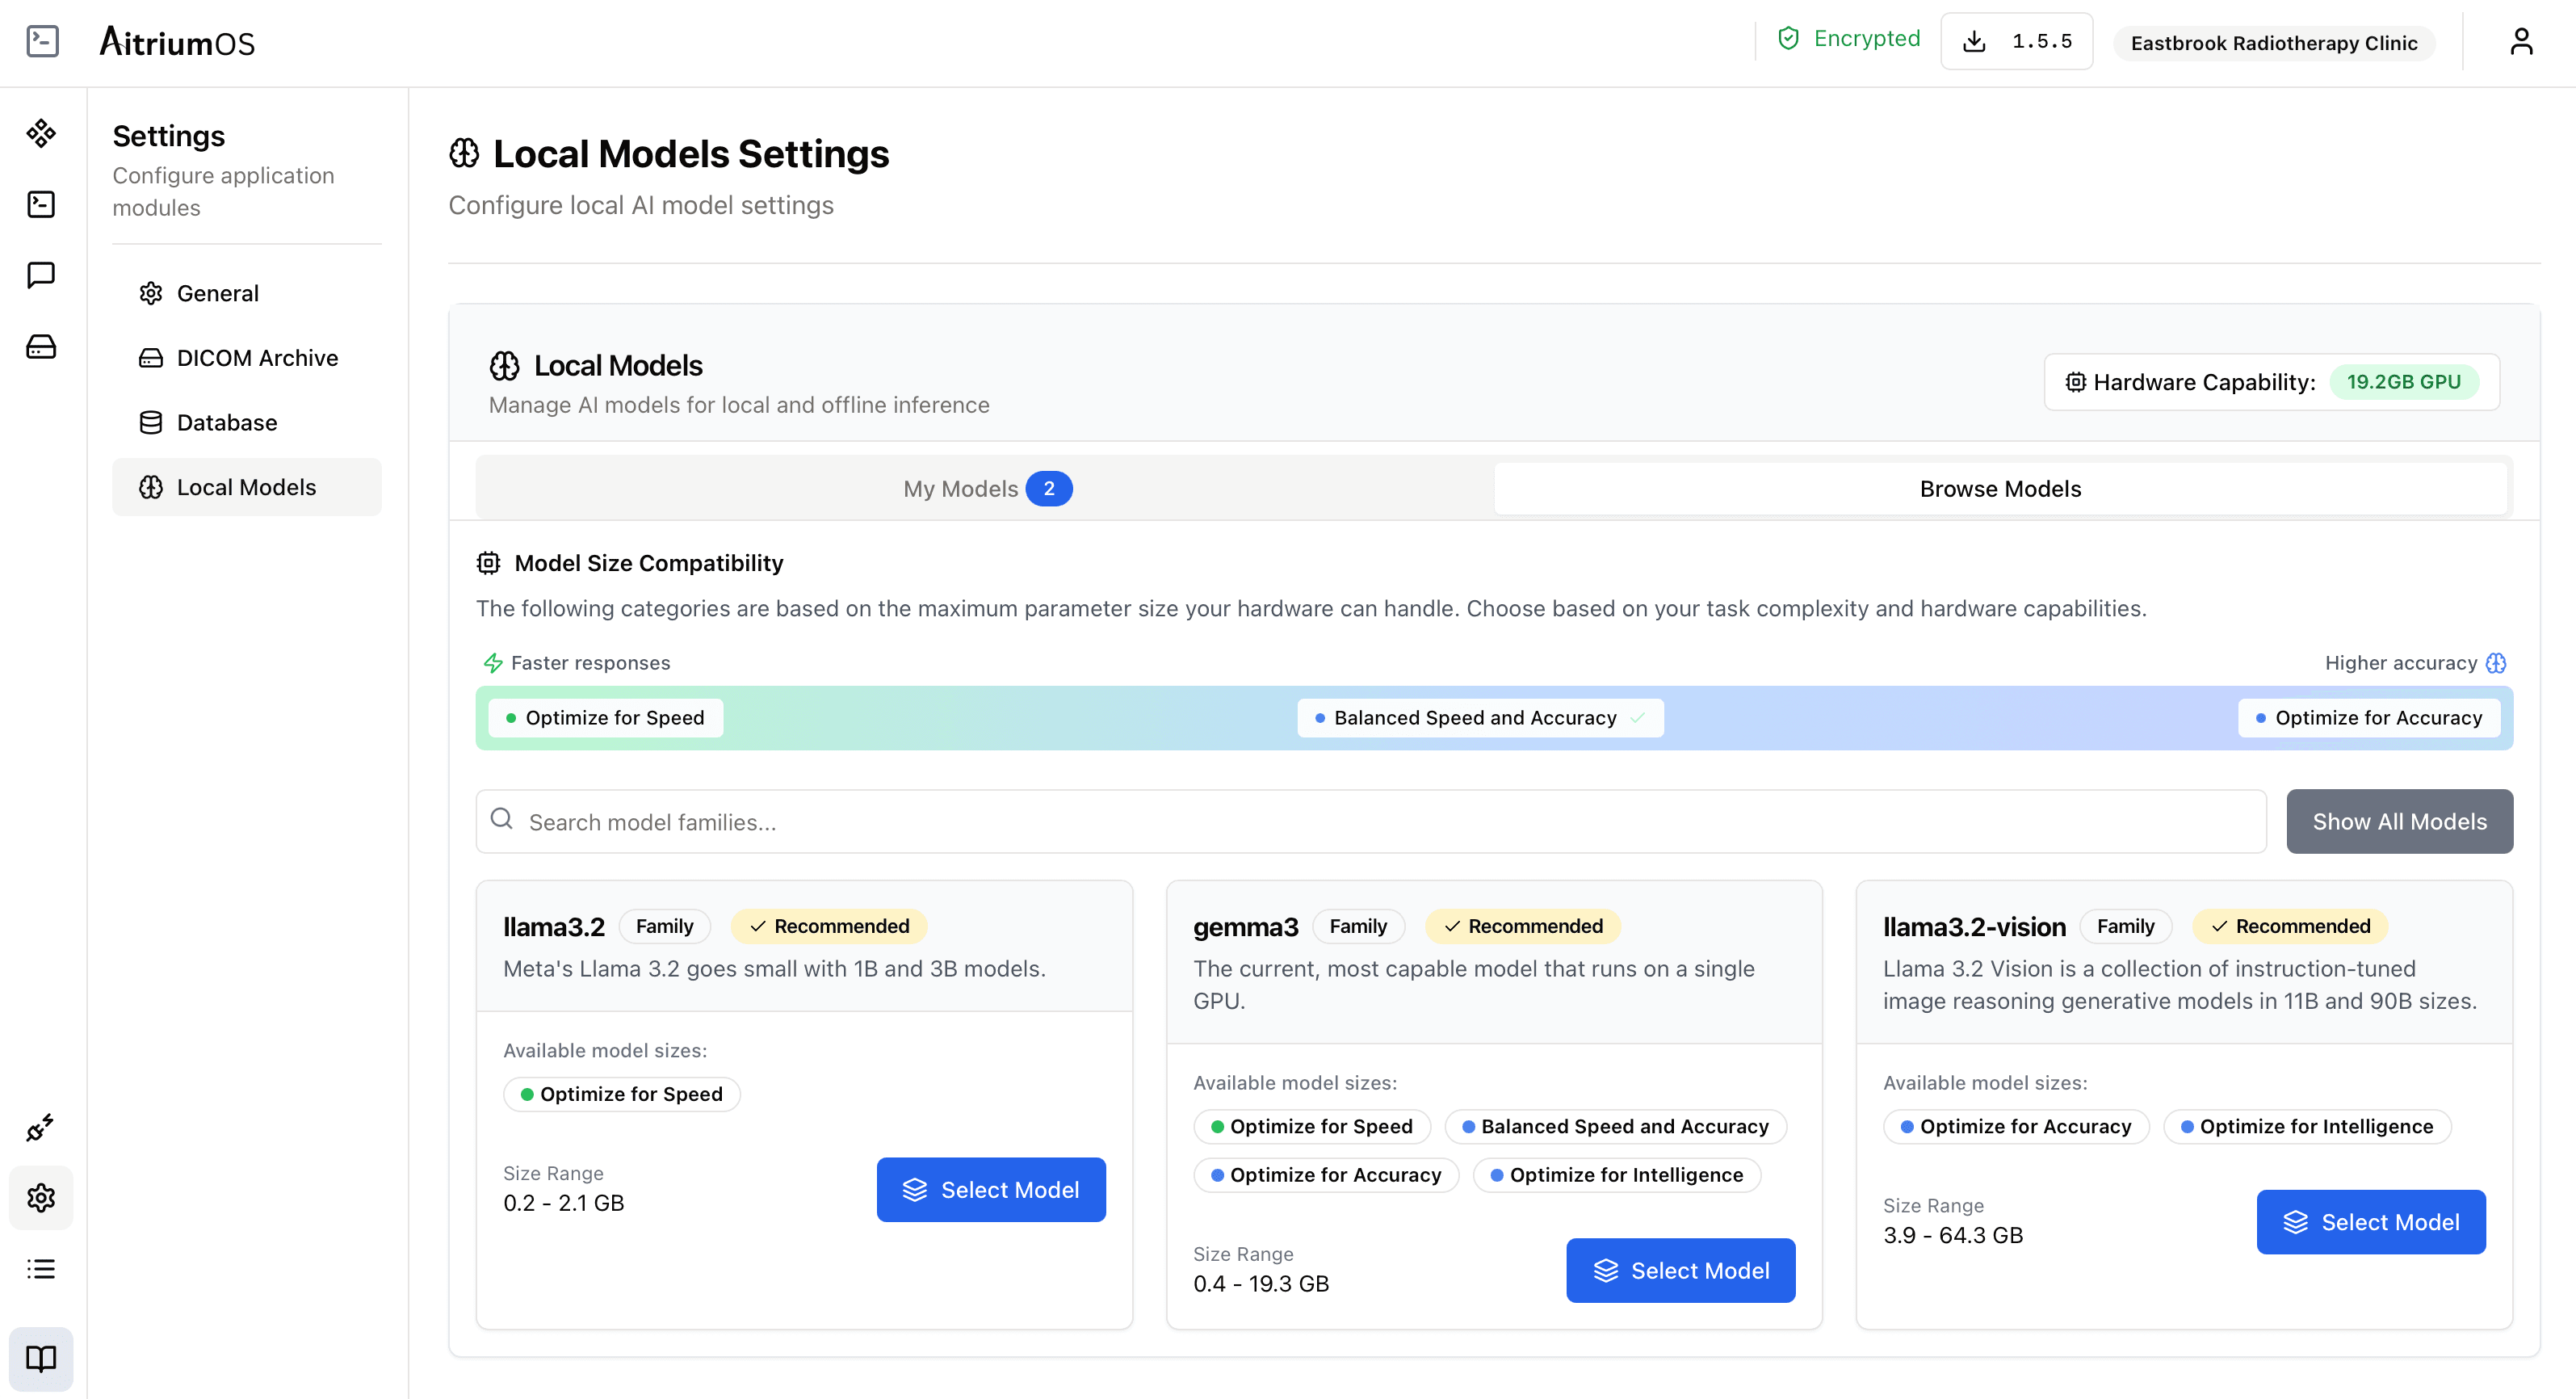
Task: Click Recommended badge on llama3.2-vision card
Action: (x=2290, y=927)
